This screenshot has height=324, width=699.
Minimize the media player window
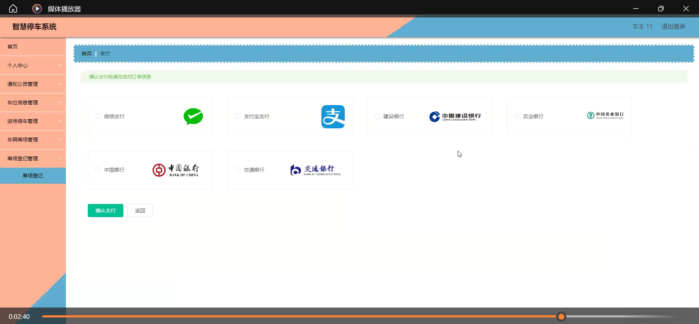(636, 9)
